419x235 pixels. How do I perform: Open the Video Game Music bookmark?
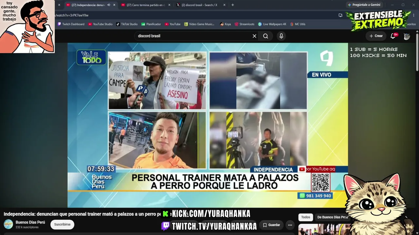[x=199, y=24]
